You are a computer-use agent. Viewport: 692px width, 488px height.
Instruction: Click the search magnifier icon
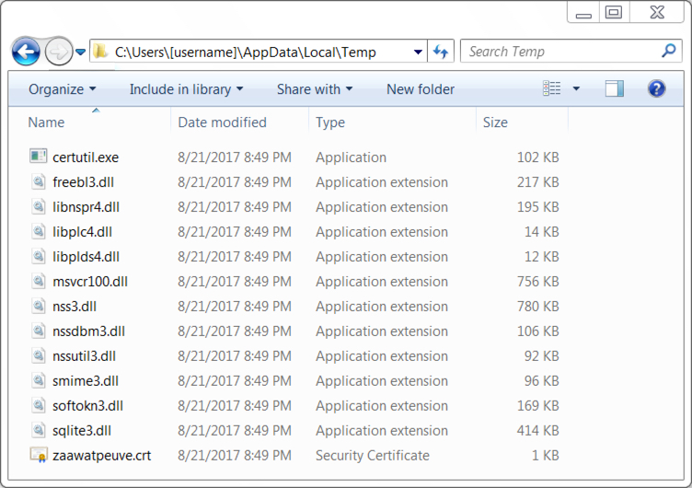[669, 51]
